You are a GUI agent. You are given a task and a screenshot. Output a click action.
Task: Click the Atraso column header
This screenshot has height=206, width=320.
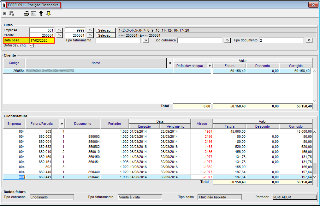(202, 124)
